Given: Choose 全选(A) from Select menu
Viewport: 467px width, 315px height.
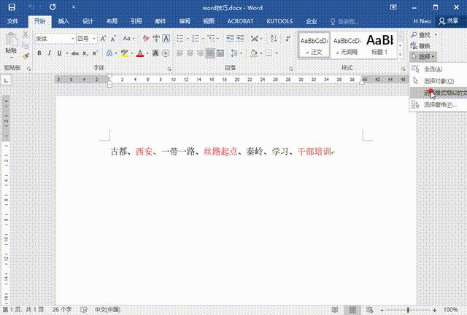Looking at the screenshot, I should (438, 69).
